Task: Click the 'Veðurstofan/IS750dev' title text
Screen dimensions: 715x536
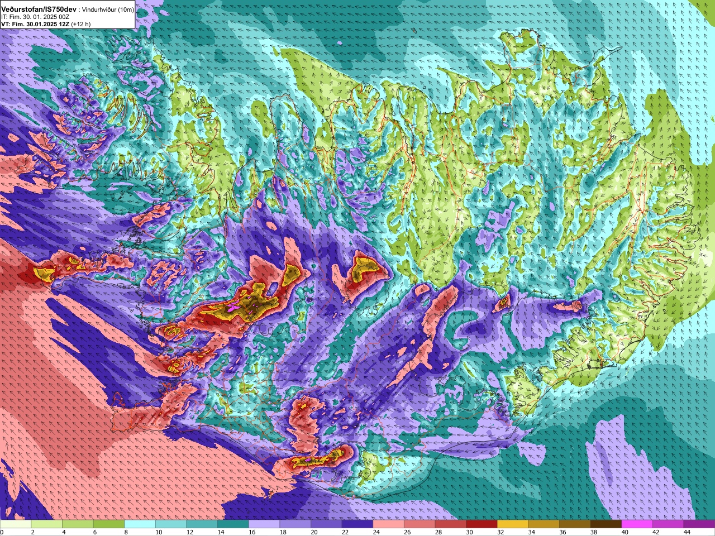Action: pos(39,9)
